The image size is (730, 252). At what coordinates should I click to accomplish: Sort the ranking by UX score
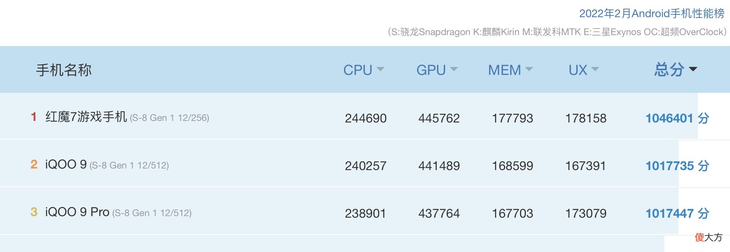583,70
